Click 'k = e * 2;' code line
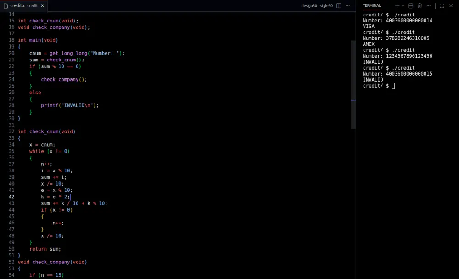The height and width of the screenshot is (279, 459). [x=56, y=197]
